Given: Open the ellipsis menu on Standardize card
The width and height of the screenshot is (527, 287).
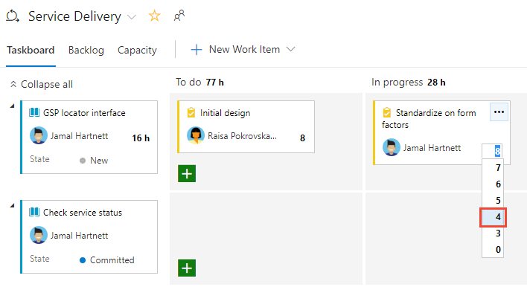Looking at the screenshot, I should [499, 112].
